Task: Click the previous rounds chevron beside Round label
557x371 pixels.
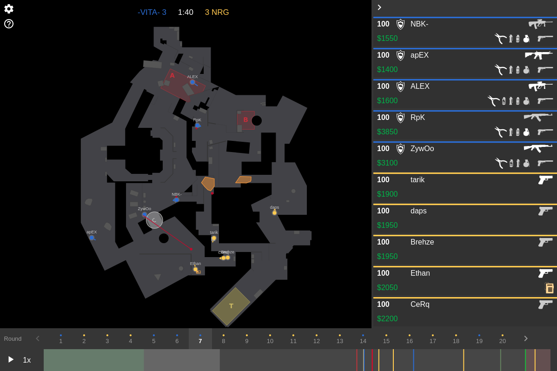Action: click(38, 338)
